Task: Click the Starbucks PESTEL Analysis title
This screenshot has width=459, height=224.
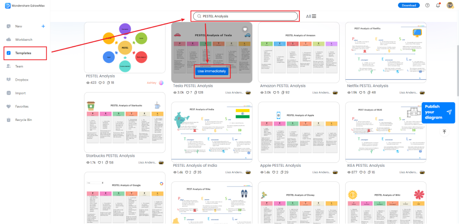Action: (110, 156)
